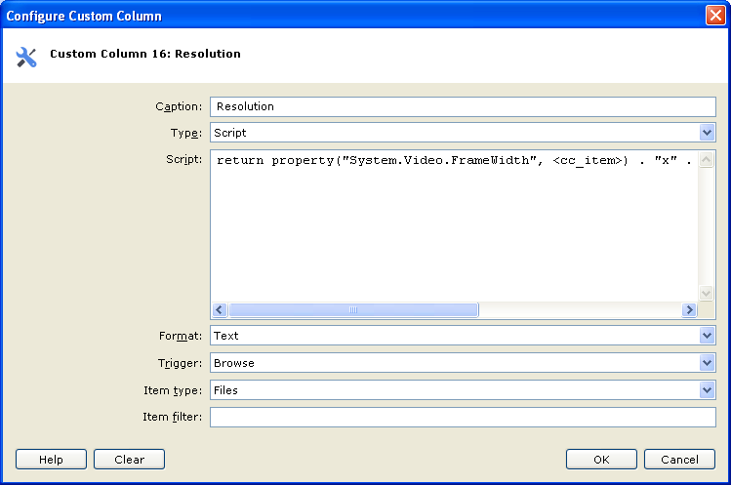Click the Help button
Viewport: 731px width, 485px height.
click(52, 460)
